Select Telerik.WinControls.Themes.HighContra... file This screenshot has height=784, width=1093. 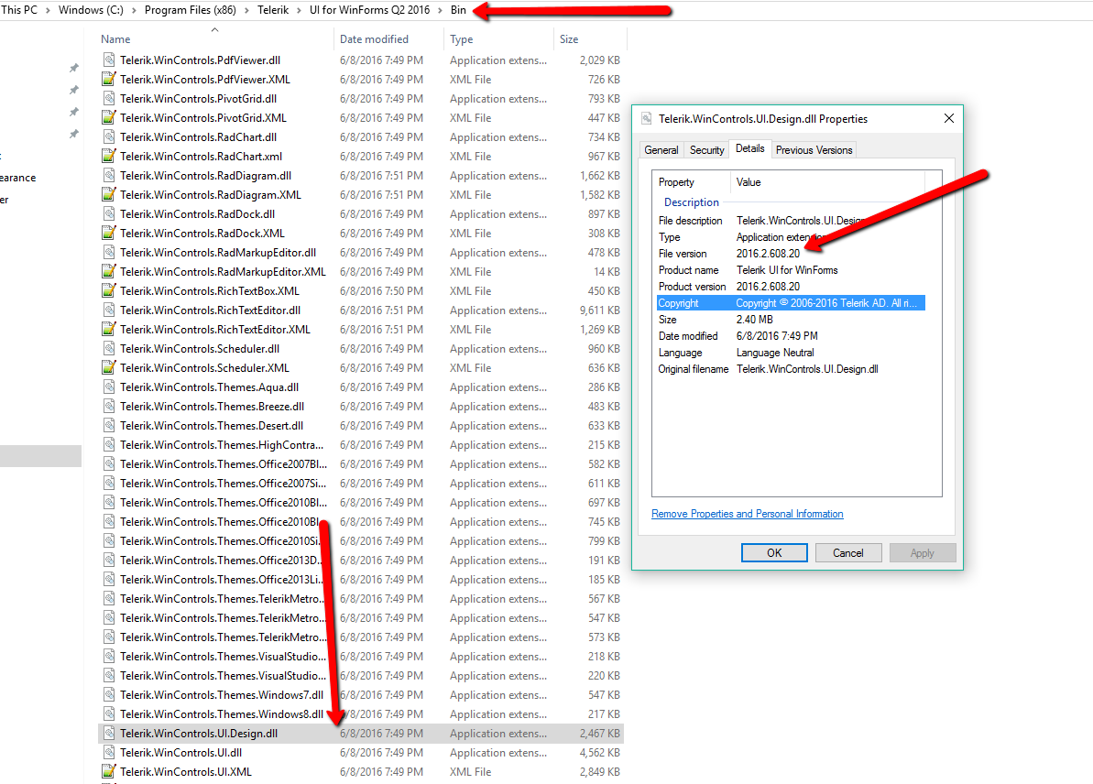pyautogui.click(x=222, y=444)
